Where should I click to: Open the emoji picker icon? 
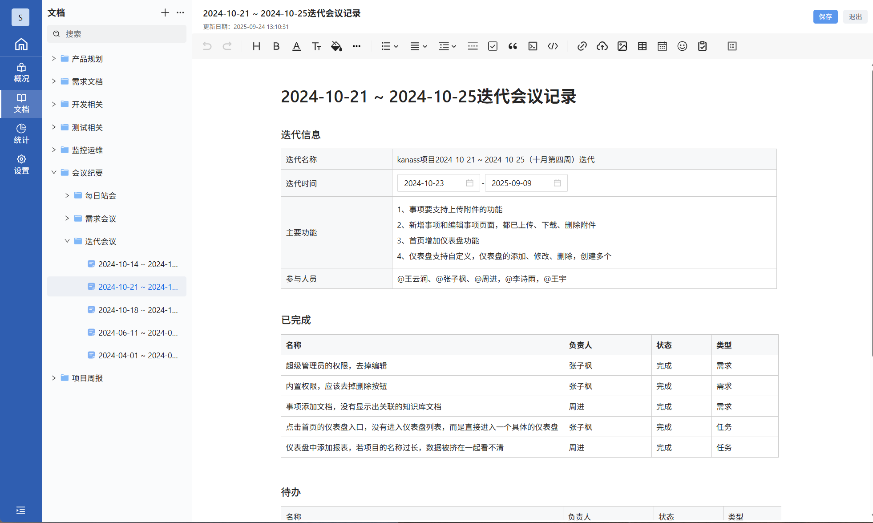pyautogui.click(x=682, y=46)
